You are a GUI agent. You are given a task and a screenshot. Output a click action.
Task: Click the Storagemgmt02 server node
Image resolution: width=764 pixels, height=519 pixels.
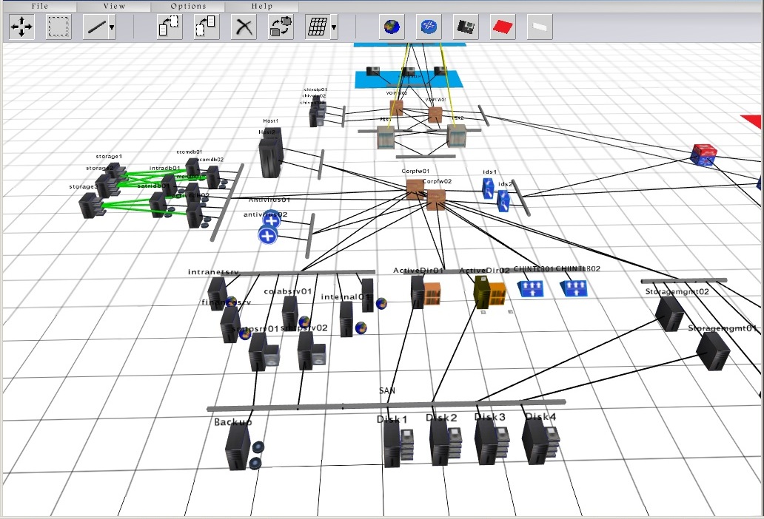click(669, 314)
